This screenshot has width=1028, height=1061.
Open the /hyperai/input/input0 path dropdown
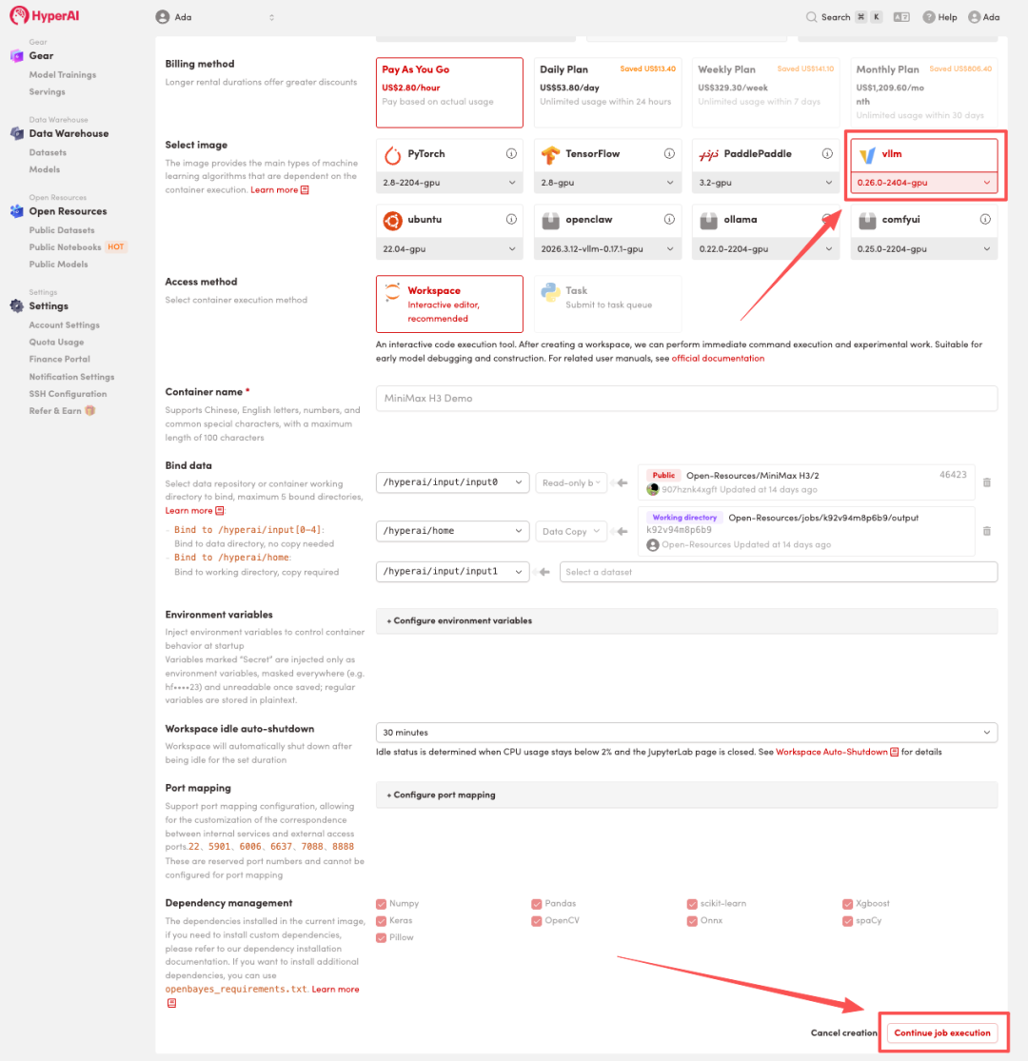tap(453, 482)
